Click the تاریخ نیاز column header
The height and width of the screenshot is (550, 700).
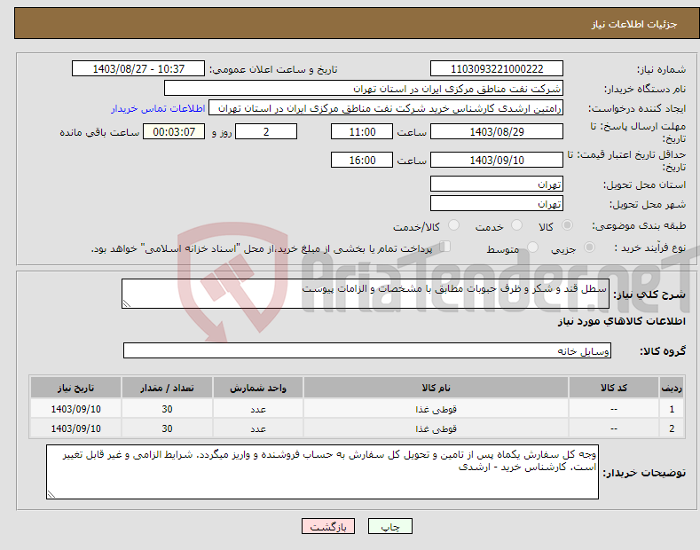[x=76, y=388]
